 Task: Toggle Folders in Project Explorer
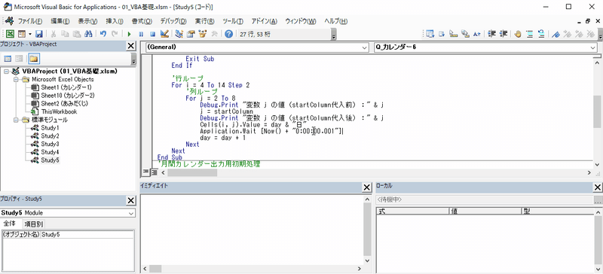[x=34, y=59]
